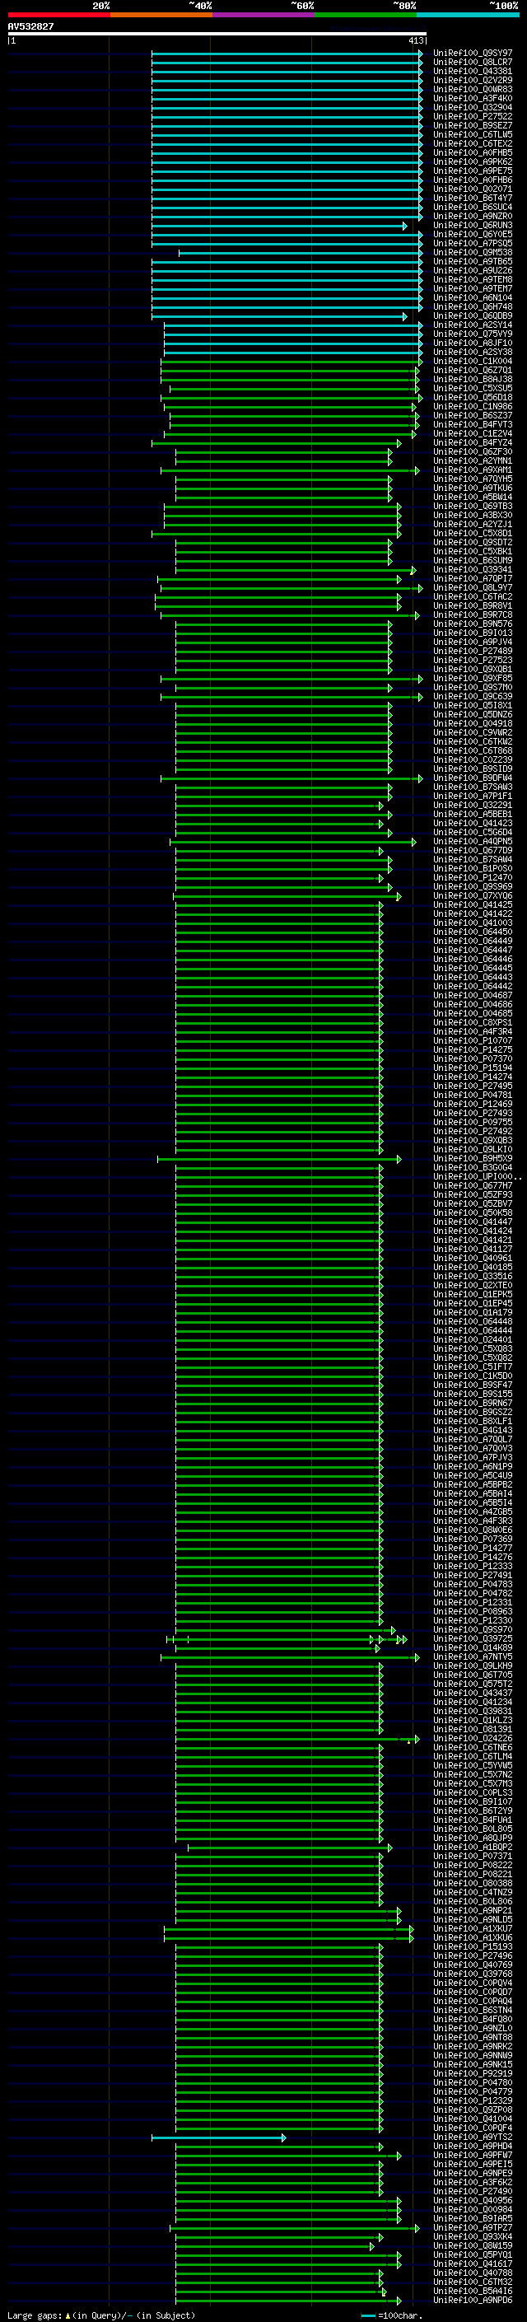
Task: Select label UniRef100_A9XAM1
Action: tap(473, 470)
